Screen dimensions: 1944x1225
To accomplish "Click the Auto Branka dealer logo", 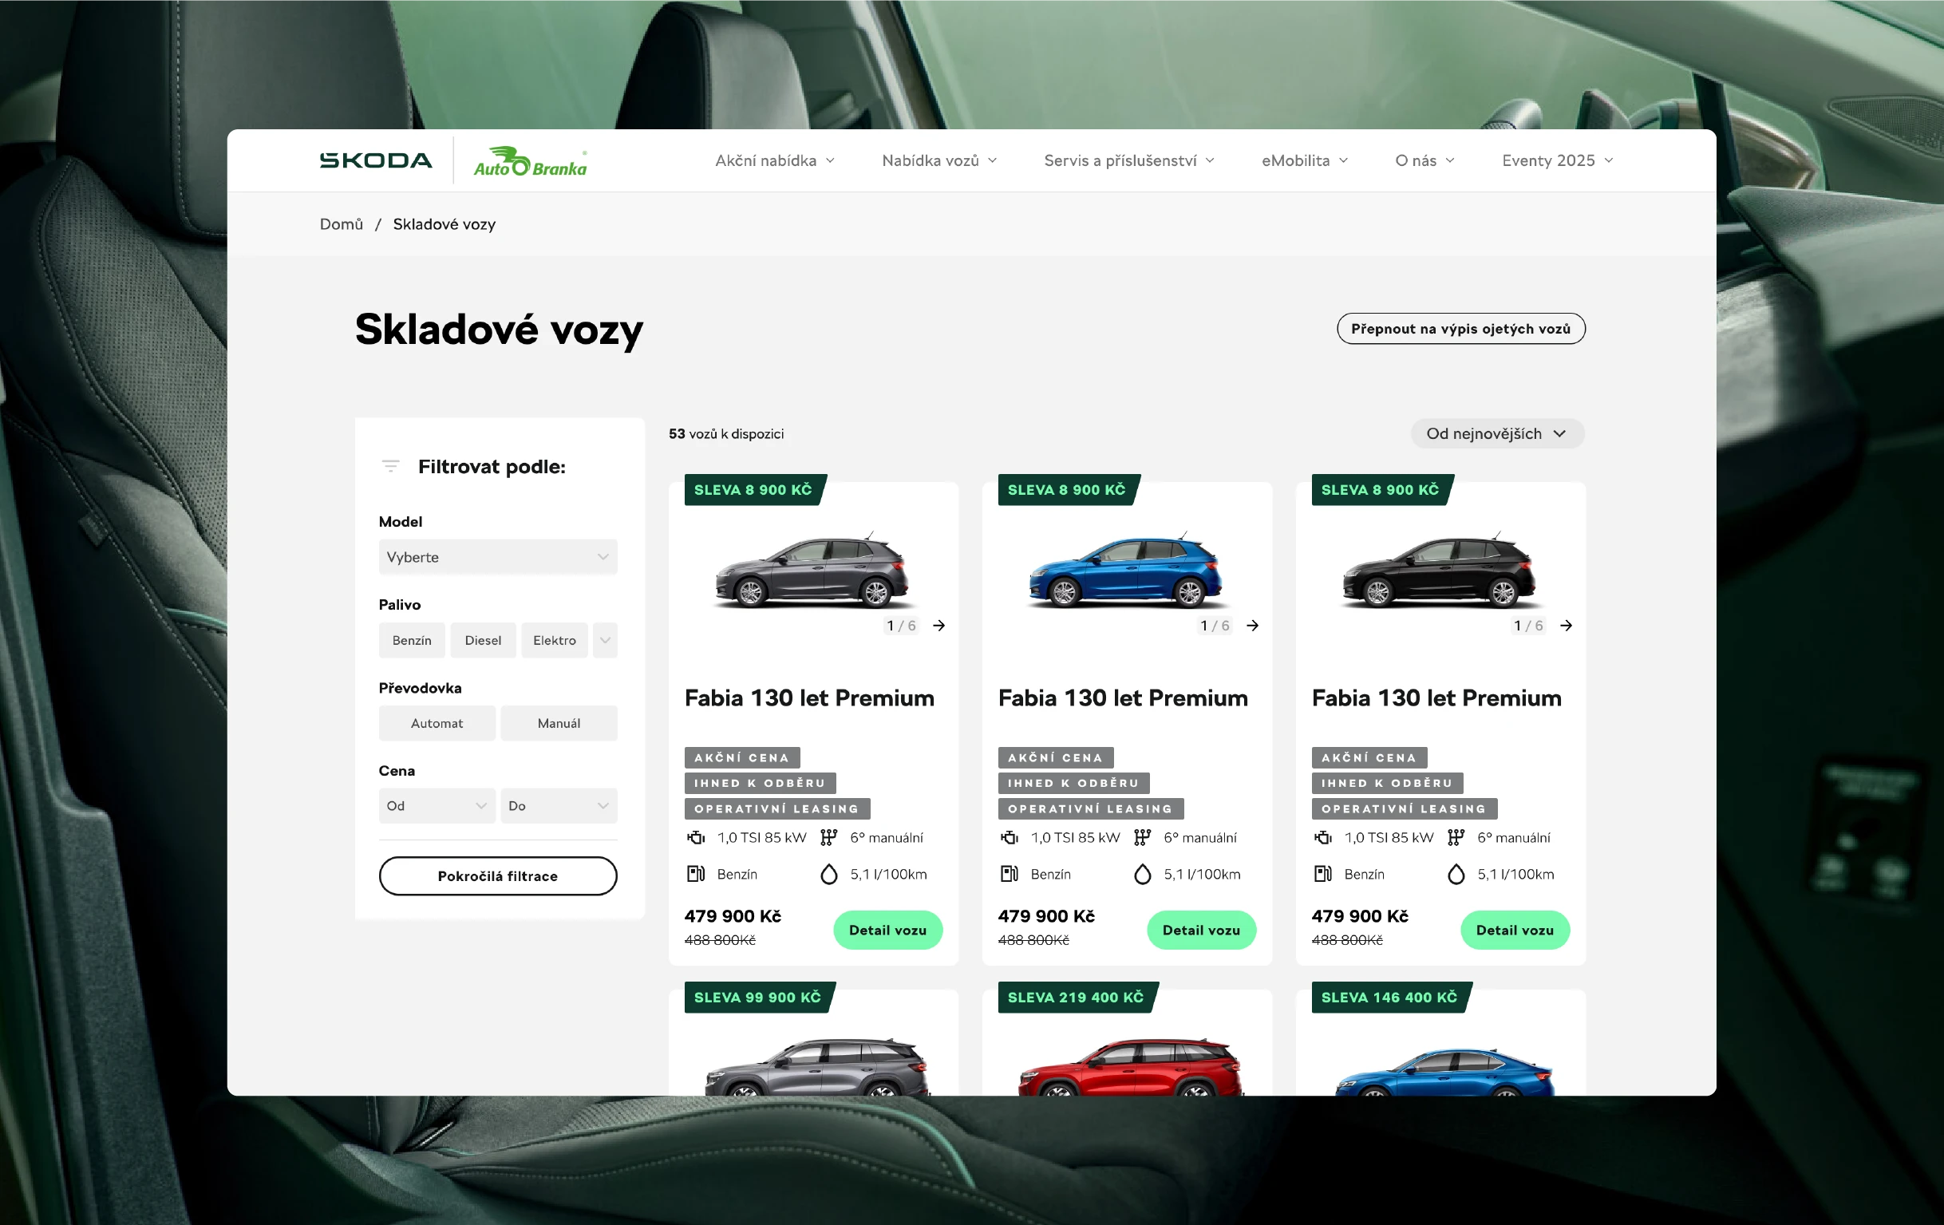I will coord(531,161).
